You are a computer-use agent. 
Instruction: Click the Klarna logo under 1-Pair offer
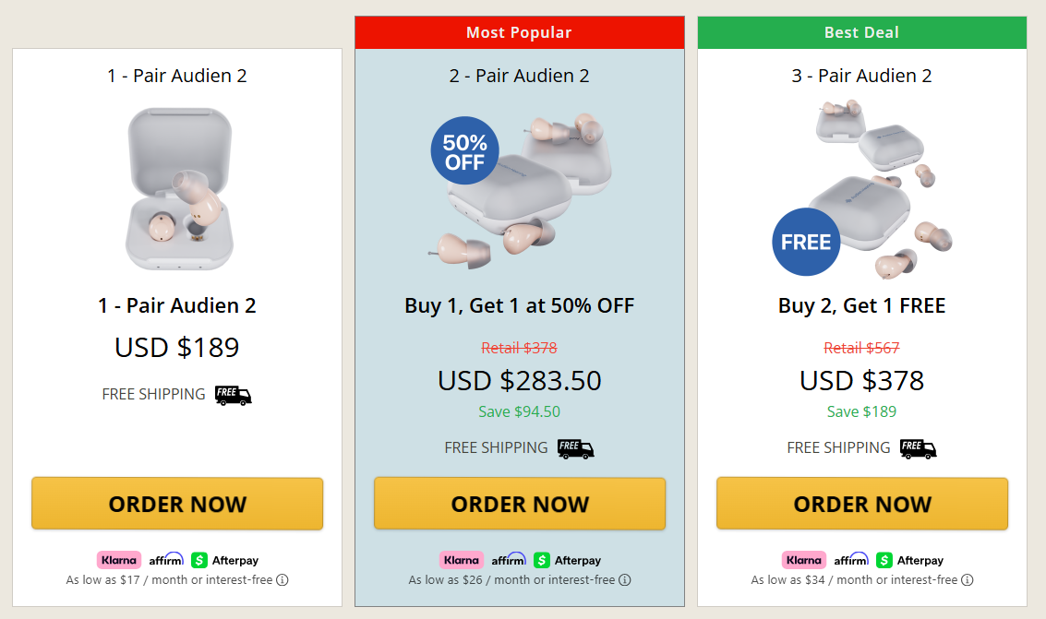click(119, 560)
